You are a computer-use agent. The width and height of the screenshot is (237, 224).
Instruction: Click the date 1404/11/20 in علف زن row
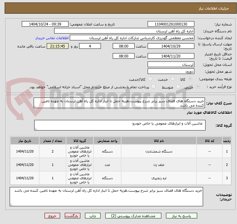tap(25, 165)
